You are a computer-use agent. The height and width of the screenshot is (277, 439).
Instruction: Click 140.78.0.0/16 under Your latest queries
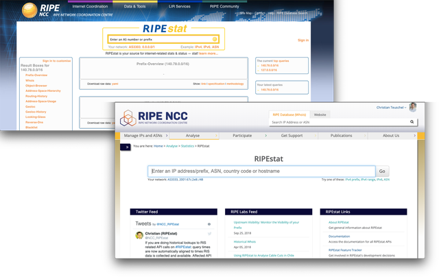[270, 90]
